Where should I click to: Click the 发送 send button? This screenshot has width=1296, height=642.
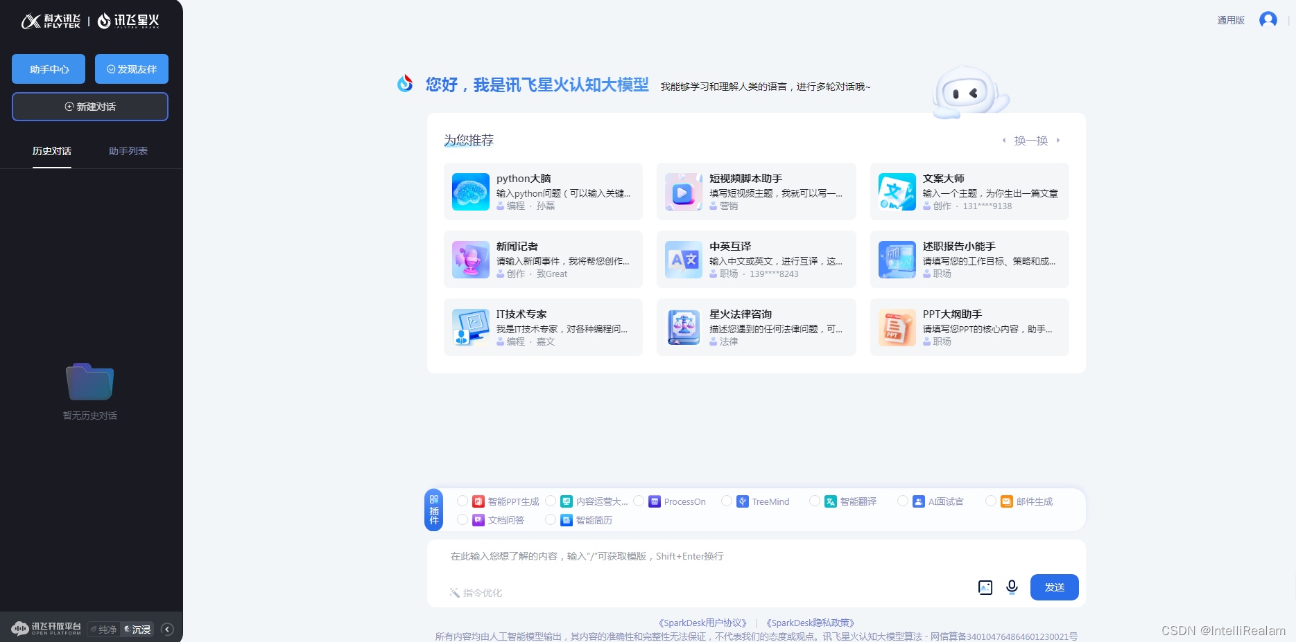coord(1054,587)
